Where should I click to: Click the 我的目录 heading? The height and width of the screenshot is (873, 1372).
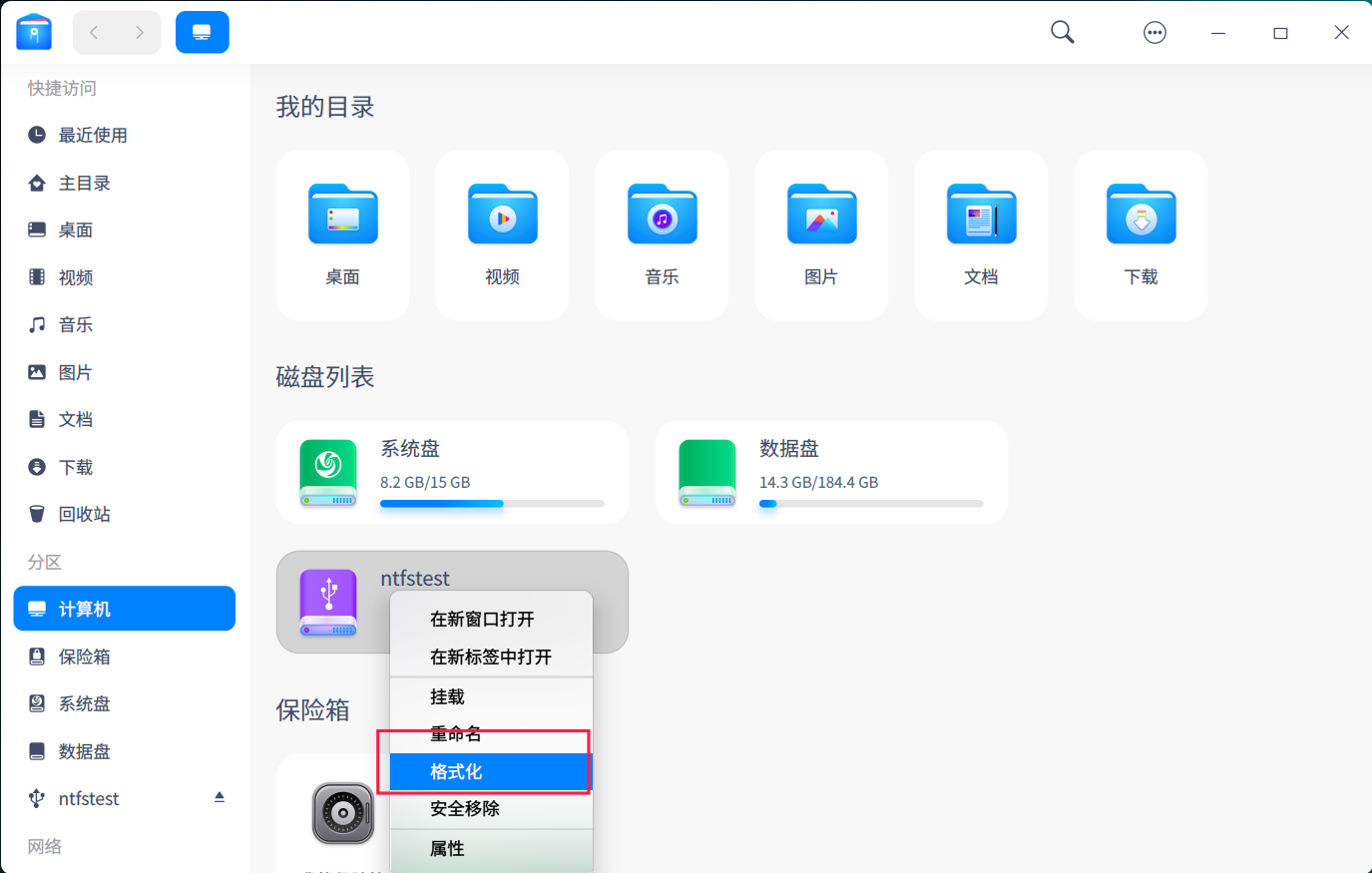coord(325,107)
